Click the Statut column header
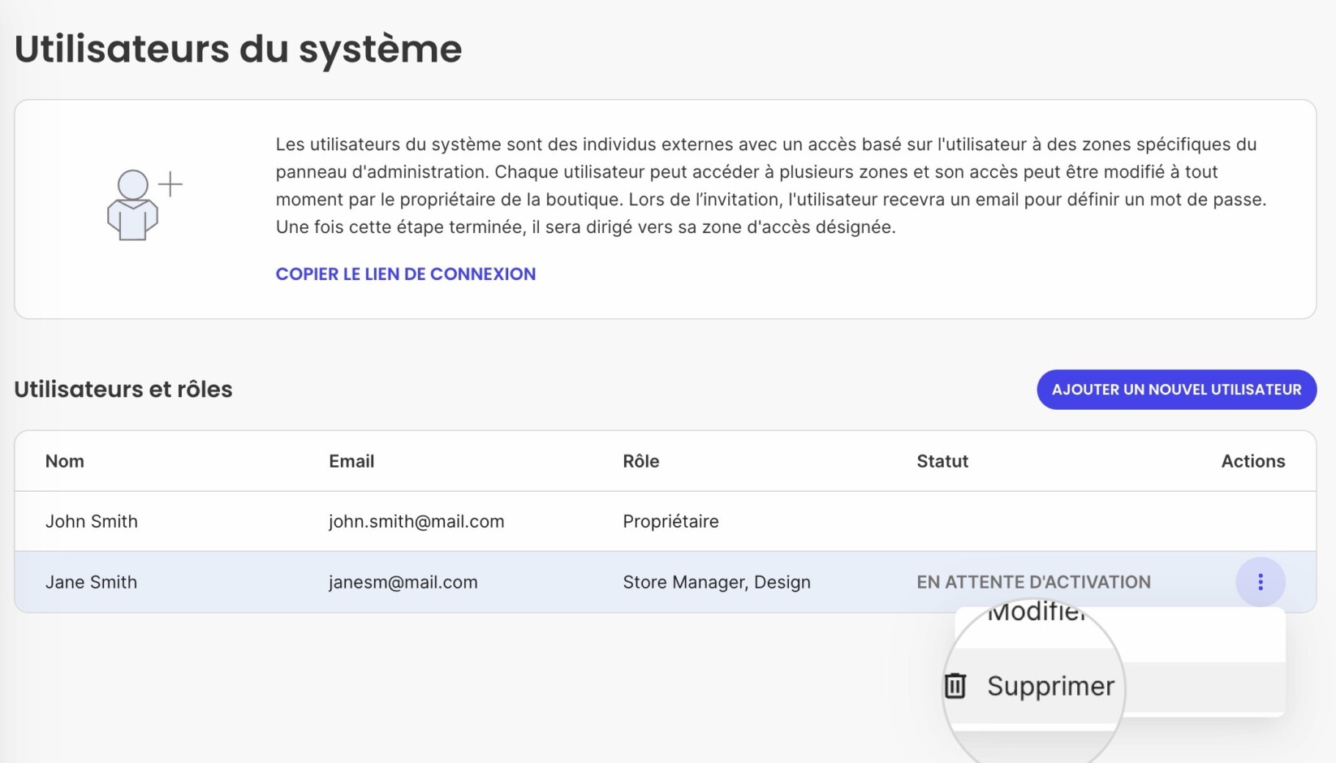 (942, 461)
